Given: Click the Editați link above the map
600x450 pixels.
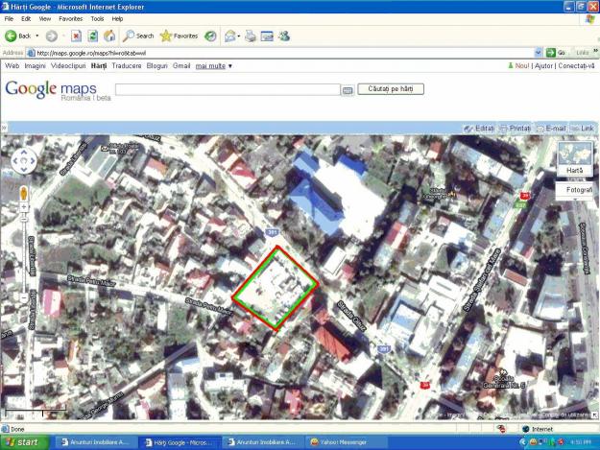Looking at the screenshot, I should click(x=480, y=129).
